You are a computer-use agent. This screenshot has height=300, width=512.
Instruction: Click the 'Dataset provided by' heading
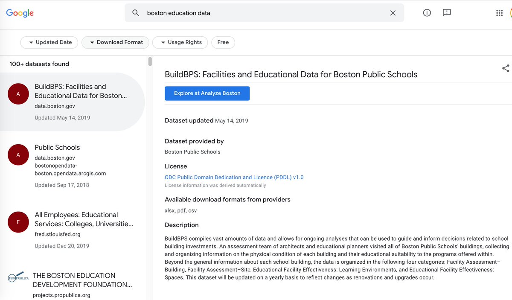tap(194, 141)
